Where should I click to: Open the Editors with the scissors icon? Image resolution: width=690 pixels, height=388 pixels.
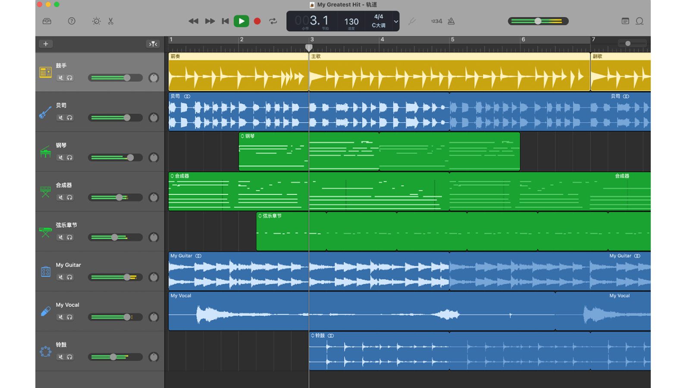(111, 21)
